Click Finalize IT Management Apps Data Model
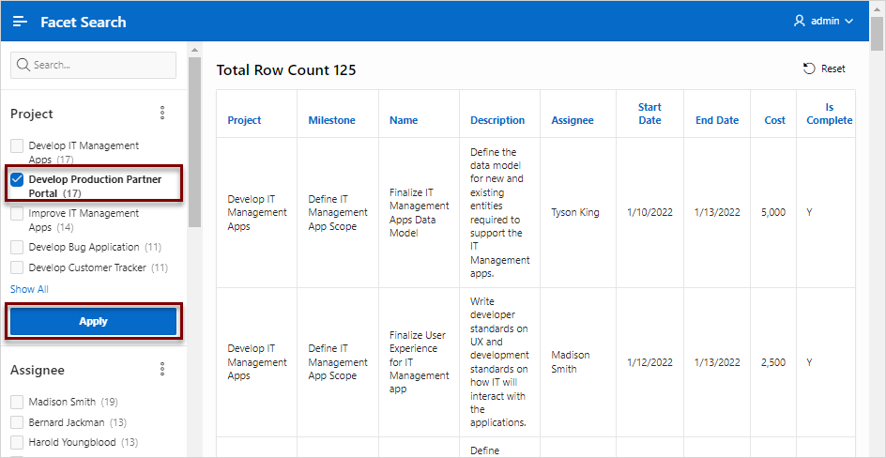Viewport: 886px width, 458px height. coord(420,213)
